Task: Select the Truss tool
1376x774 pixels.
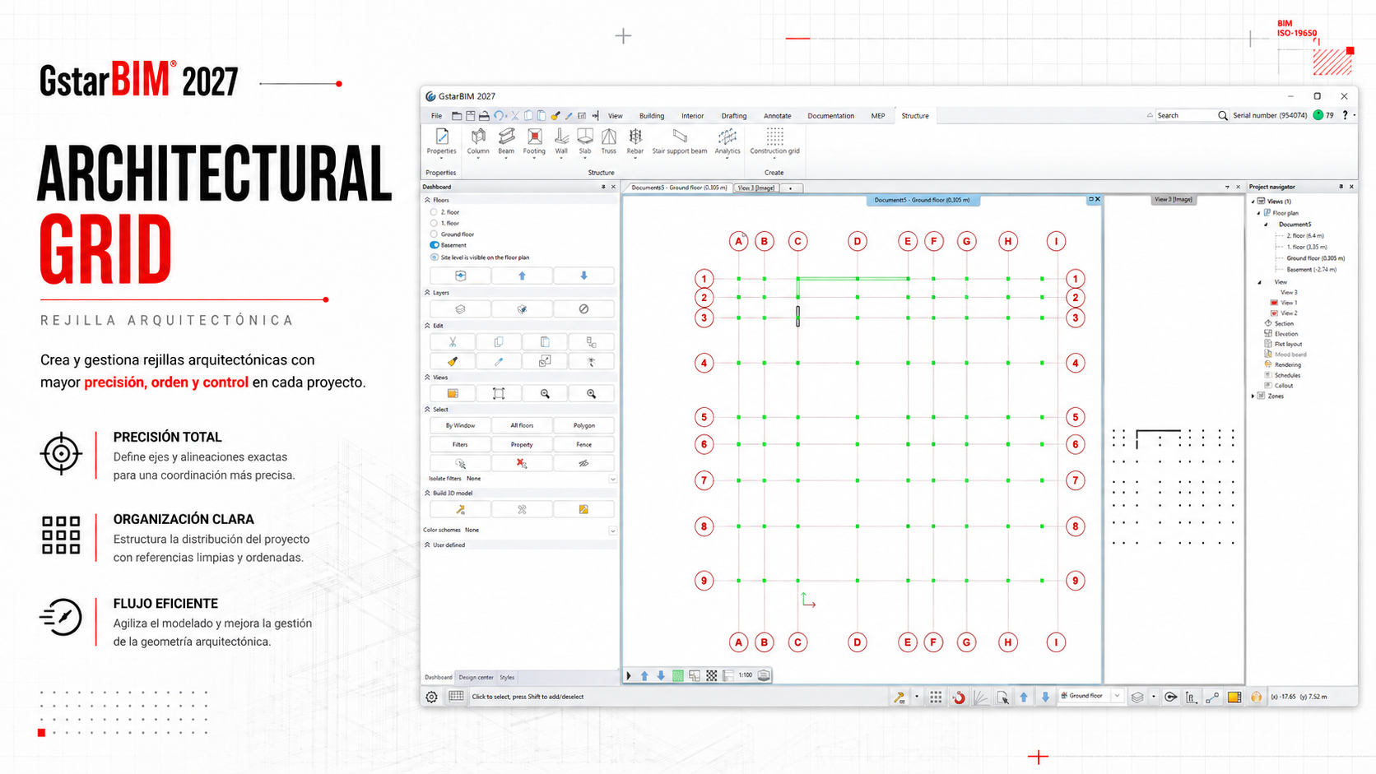Action: (609, 141)
